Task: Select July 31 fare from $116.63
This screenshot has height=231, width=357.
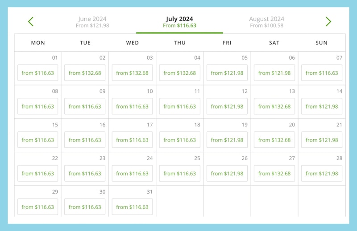Action: coord(133,207)
